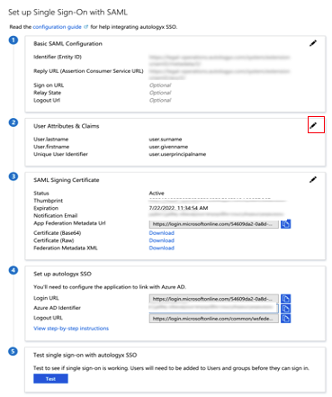Image resolution: width=332 pixels, height=397 pixels.
Task: Click the 'user.givenname' claim value
Action: pyautogui.click(x=168, y=147)
